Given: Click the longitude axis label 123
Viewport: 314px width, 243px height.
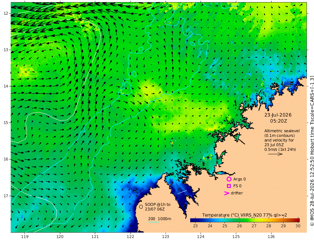Looking at the screenshot, I should pos(166,237).
